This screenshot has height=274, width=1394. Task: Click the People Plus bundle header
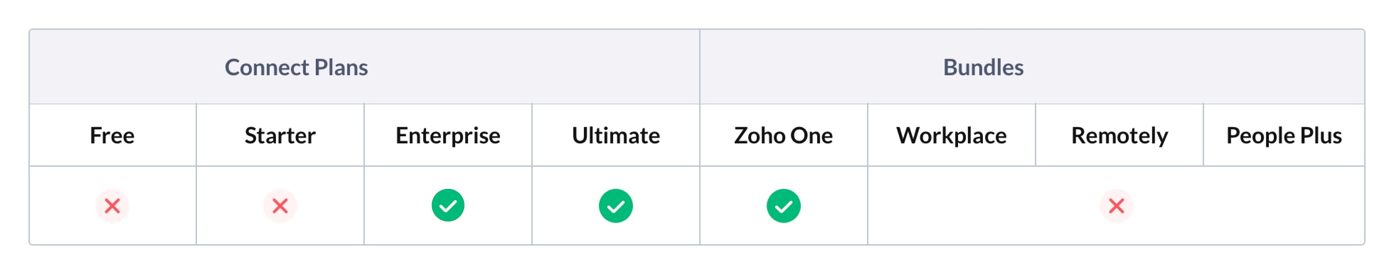click(1284, 136)
